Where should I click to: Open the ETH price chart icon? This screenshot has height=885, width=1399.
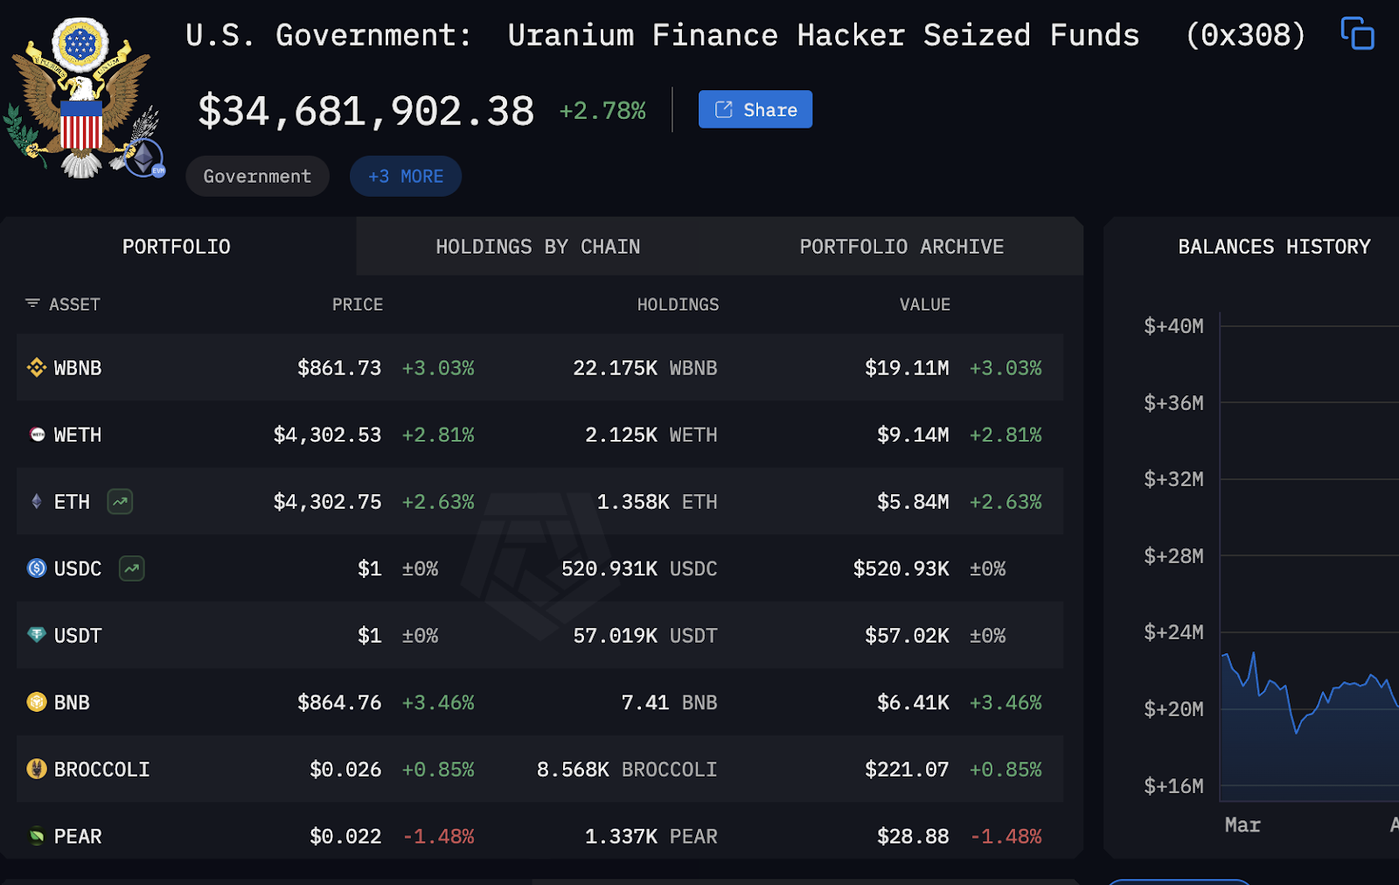[120, 502]
